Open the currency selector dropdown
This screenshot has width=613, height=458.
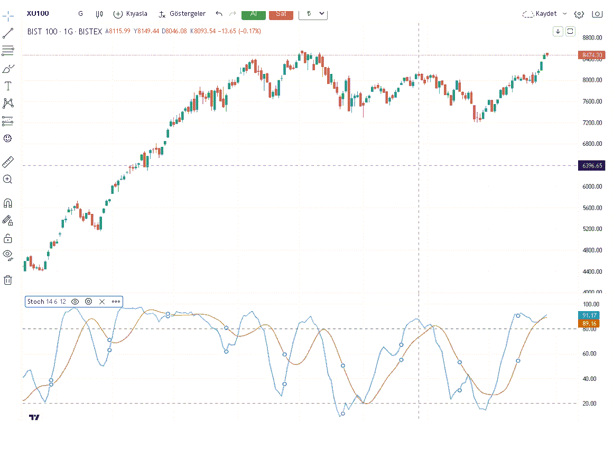[313, 14]
